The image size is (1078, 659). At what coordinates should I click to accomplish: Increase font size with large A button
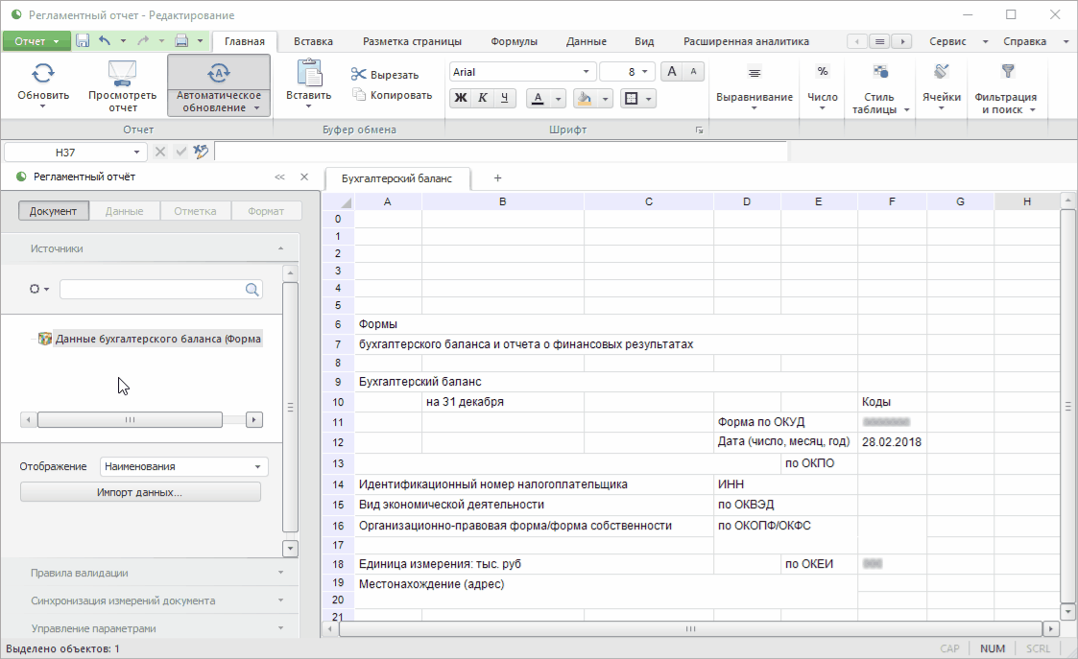(672, 72)
